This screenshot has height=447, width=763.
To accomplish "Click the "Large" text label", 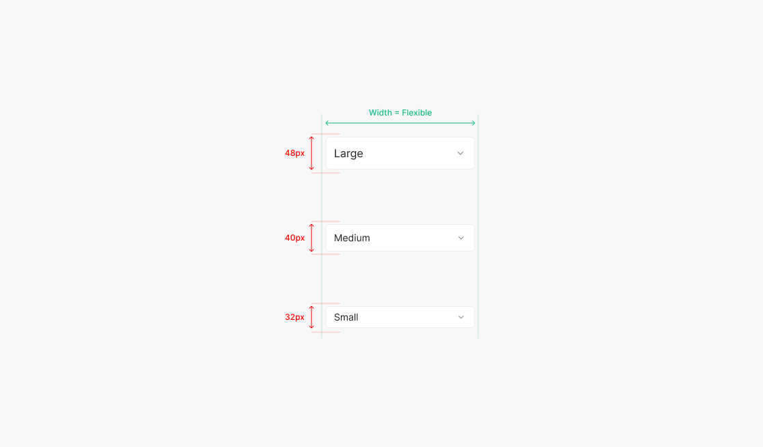I will tap(348, 154).
